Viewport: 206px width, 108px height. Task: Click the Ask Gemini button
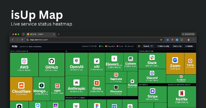tap(188, 34)
